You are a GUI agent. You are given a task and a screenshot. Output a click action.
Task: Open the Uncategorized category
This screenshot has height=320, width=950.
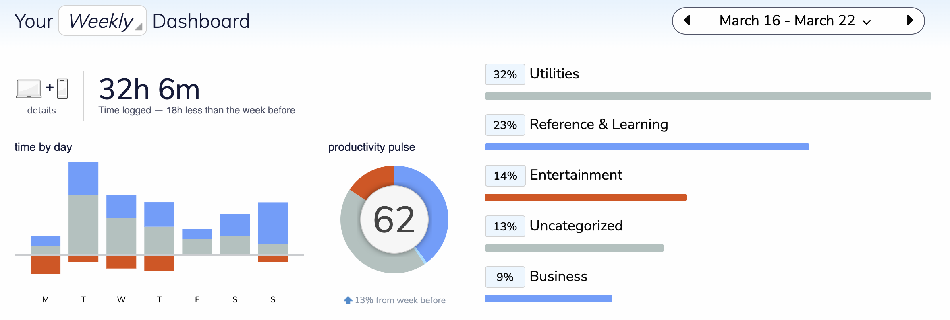[x=576, y=226]
